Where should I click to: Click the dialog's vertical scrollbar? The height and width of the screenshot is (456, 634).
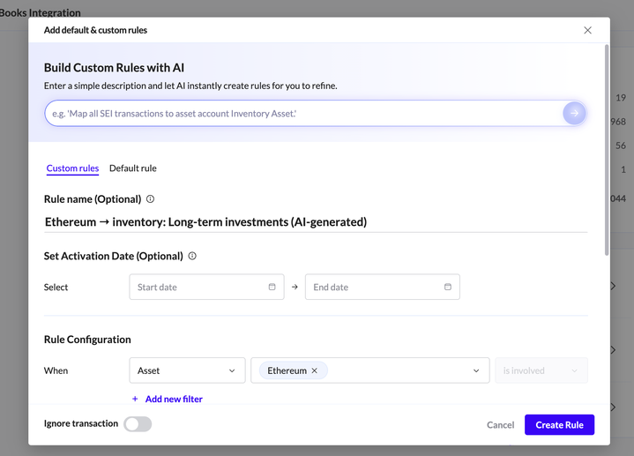606,150
